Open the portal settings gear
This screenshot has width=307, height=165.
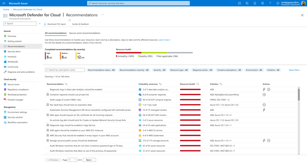coord(262,3)
